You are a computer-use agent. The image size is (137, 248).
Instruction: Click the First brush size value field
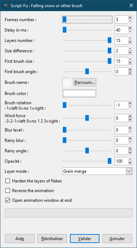pos(121,61)
